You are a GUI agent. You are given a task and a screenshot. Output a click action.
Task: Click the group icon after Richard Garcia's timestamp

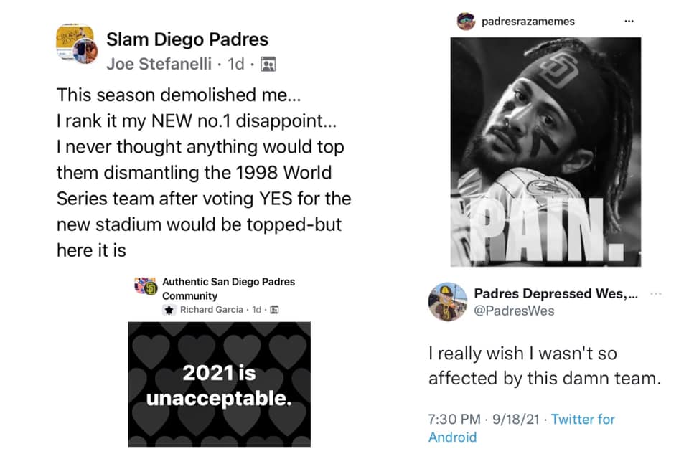pos(273,310)
